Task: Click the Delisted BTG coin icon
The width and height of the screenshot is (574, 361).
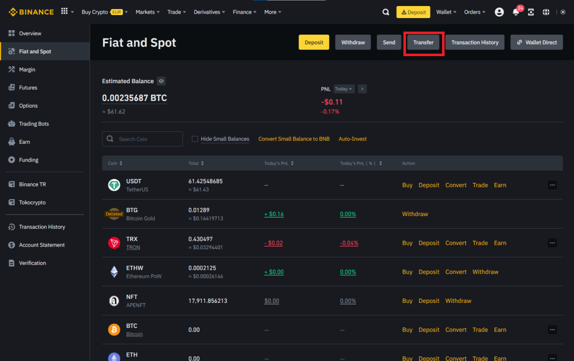Action: [114, 214]
